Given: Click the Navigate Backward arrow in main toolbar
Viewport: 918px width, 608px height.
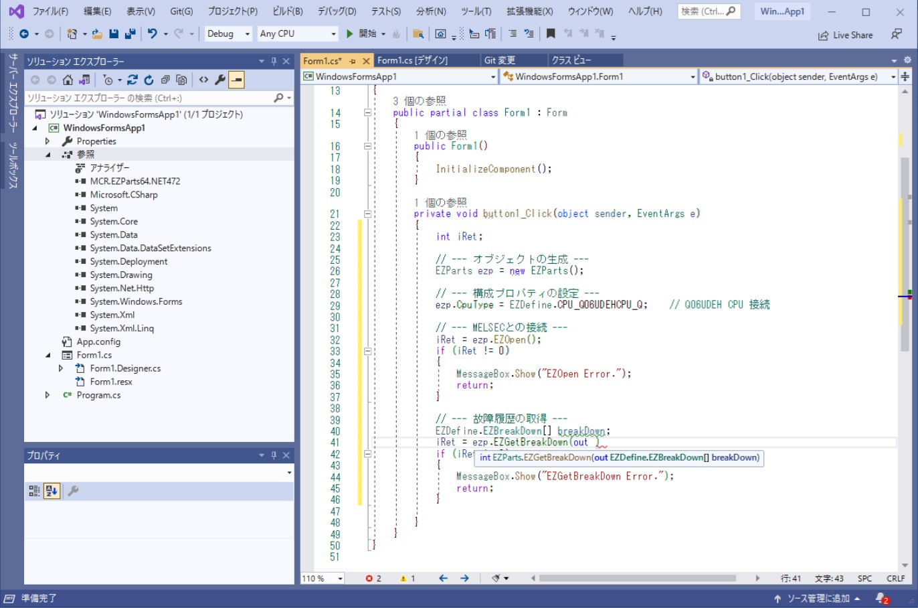Looking at the screenshot, I should 24,33.
